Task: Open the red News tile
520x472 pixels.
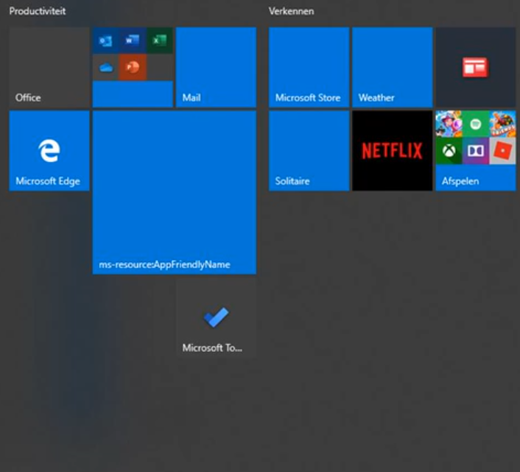Action: (x=476, y=67)
